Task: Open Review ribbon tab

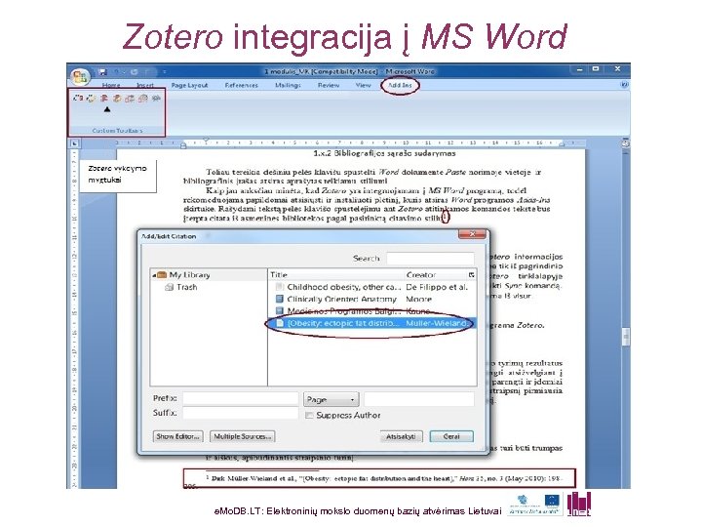Action: (x=329, y=85)
